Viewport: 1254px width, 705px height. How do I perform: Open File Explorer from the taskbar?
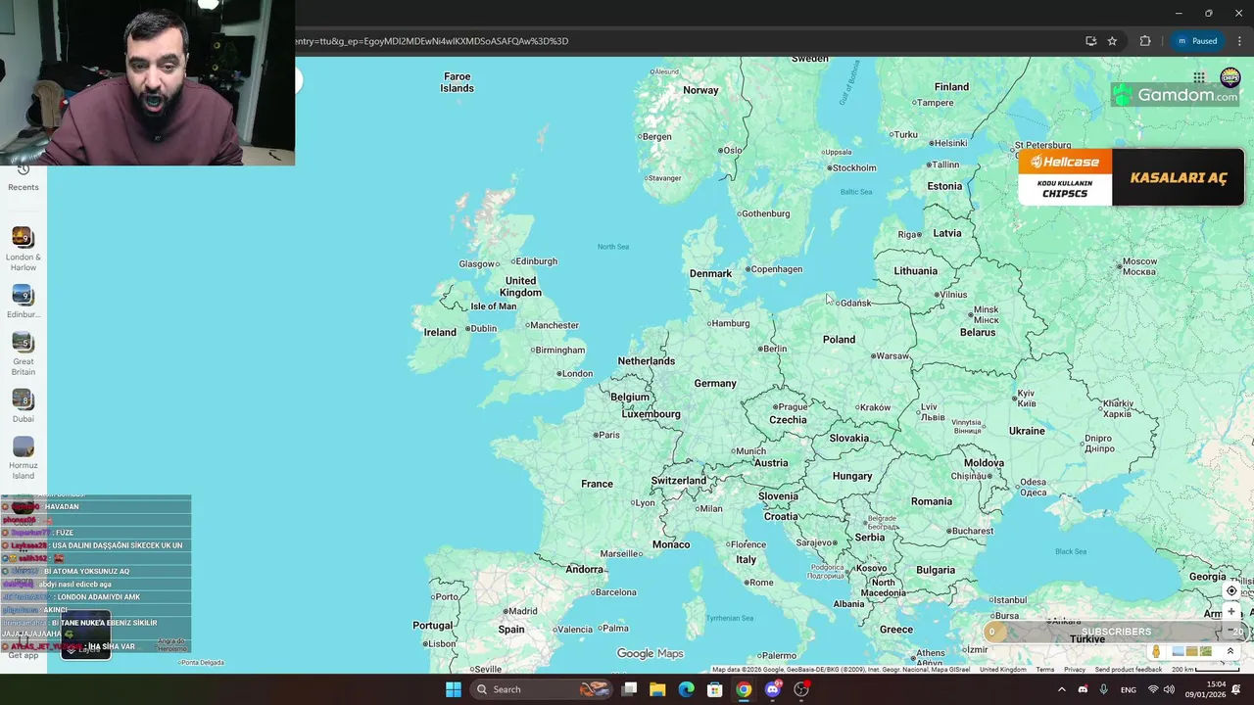[657, 689]
